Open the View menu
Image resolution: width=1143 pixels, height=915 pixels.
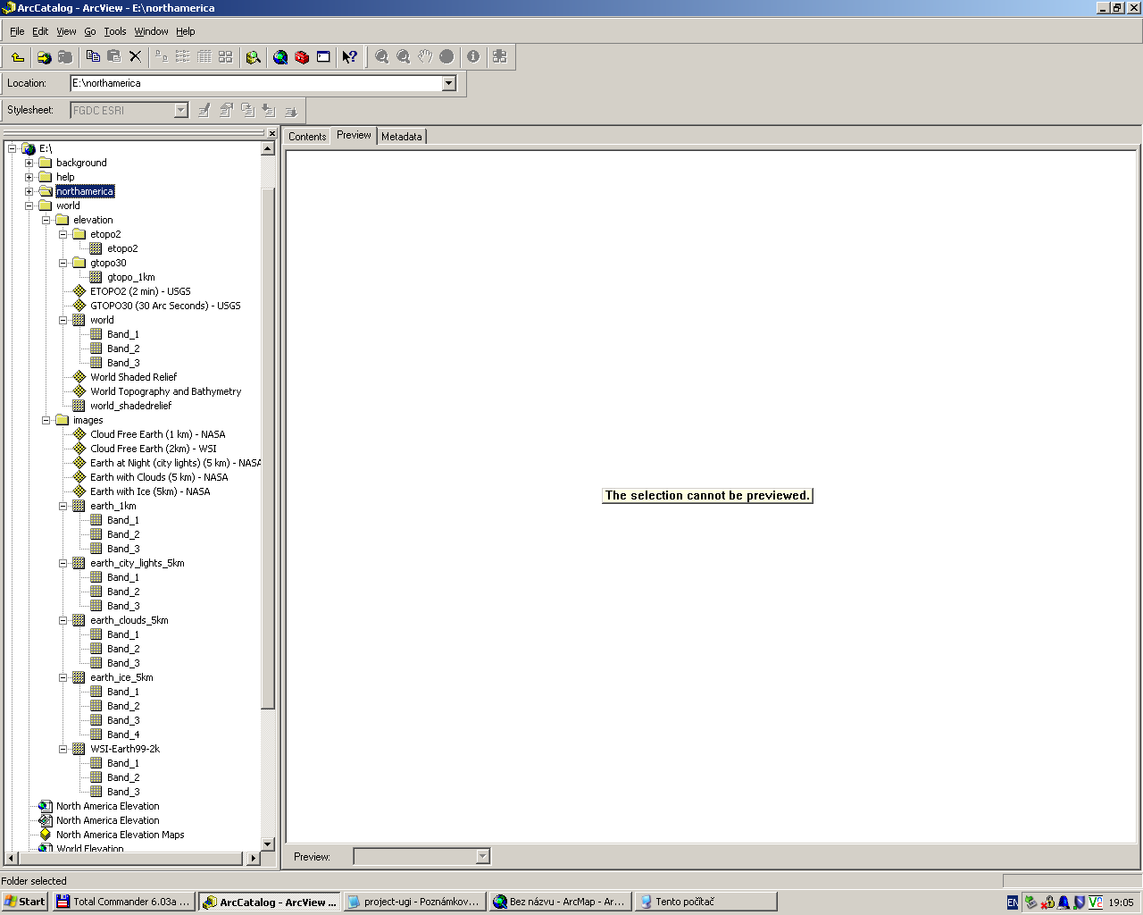coord(66,31)
